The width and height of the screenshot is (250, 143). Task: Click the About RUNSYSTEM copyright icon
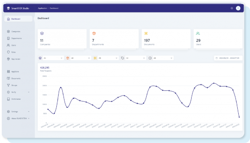[8, 119]
